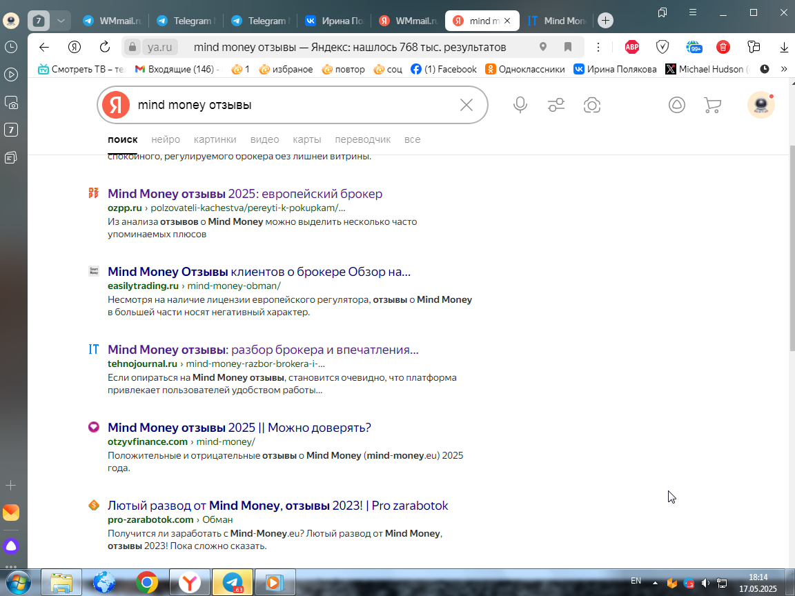Screen dimensions: 795x596
Task: Open the user profile avatar
Action: (x=761, y=105)
